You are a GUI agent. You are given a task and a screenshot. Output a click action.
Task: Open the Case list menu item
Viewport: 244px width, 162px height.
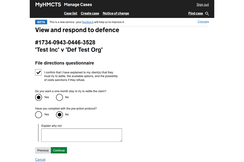click(x=70, y=13)
